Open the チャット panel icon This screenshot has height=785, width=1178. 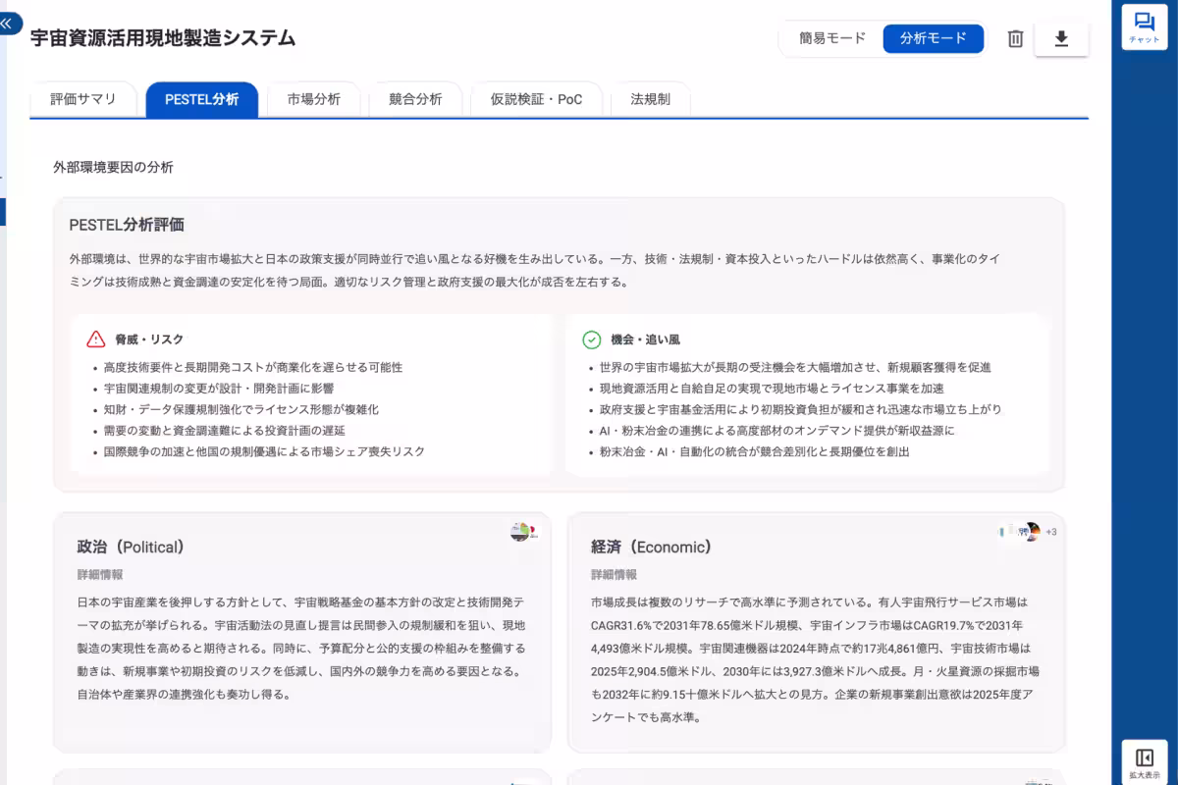click(x=1144, y=27)
